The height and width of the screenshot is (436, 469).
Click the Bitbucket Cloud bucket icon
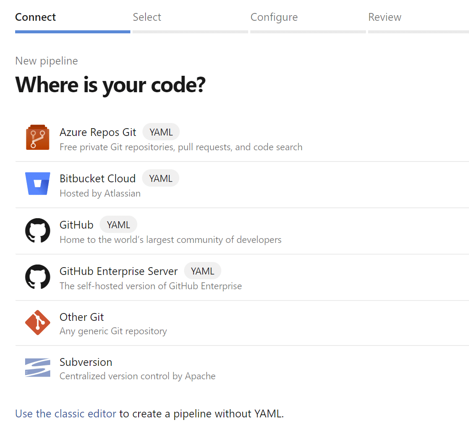[x=38, y=184]
